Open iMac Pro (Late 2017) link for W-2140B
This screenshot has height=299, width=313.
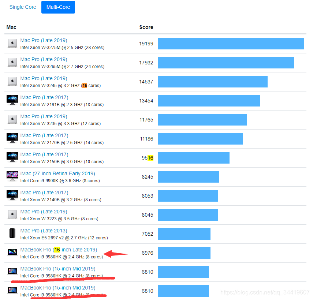pyautogui.click(x=44, y=193)
